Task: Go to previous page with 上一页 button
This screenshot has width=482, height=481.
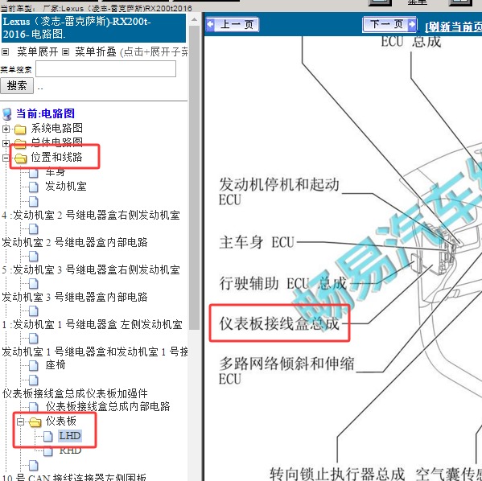Action: pos(233,24)
